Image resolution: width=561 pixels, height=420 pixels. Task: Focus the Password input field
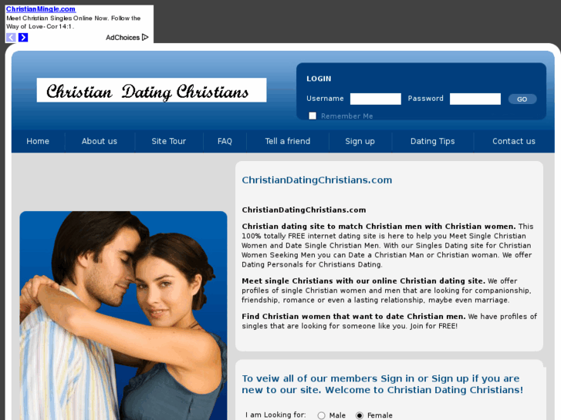475,99
